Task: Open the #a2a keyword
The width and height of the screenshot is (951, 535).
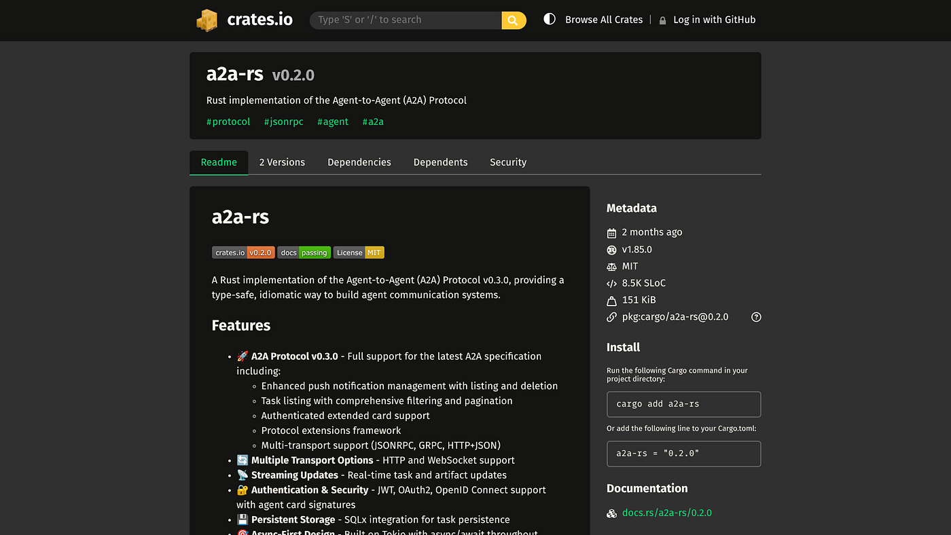Action: point(373,122)
